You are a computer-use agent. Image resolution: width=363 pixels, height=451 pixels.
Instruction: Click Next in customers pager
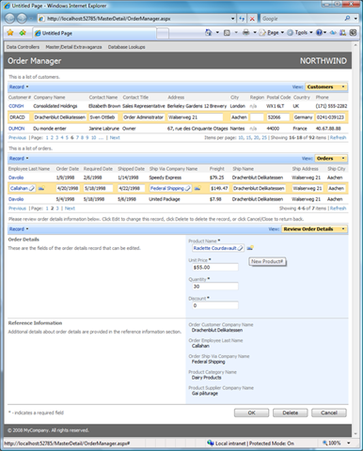(x=115, y=137)
